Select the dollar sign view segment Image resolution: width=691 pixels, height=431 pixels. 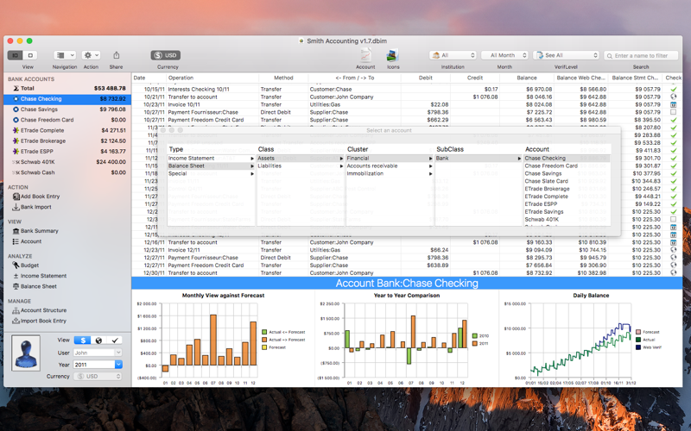point(82,340)
